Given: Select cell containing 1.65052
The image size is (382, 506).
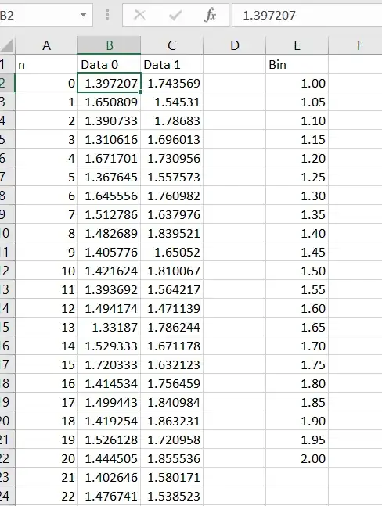Looking at the screenshot, I should 171,252.
